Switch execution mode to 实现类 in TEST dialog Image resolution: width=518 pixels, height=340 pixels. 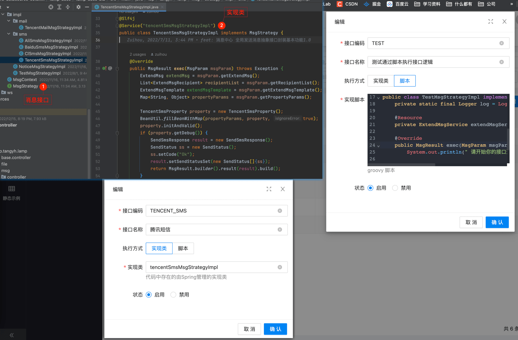pos(381,81)
